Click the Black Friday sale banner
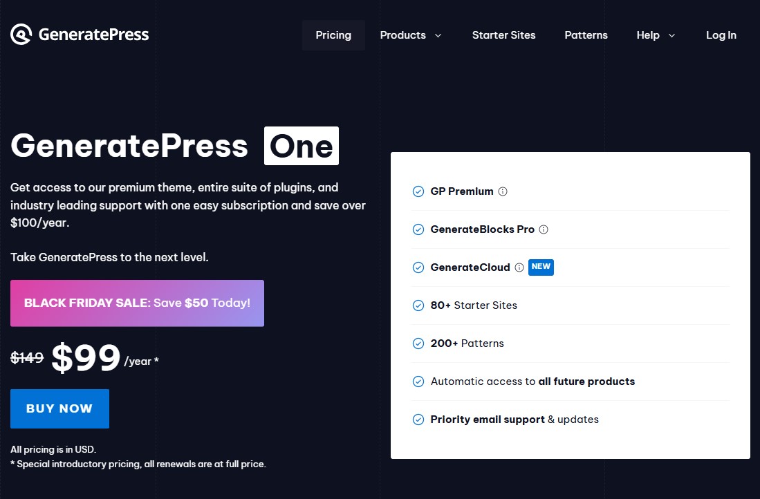 tap(137, 303)
